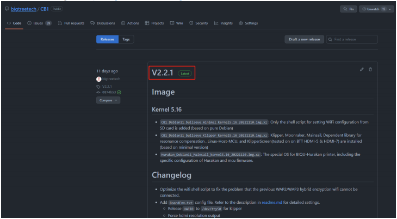Click Draft a new release button
The height and width of the screenshot is (219, 397).
coord(303,39)
